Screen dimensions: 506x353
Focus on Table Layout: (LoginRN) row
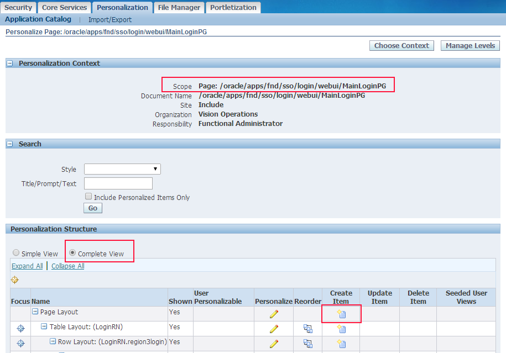pos(20,329)
